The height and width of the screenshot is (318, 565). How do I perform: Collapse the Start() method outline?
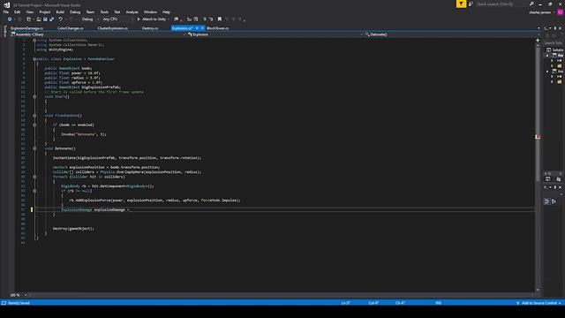(34, 96)
